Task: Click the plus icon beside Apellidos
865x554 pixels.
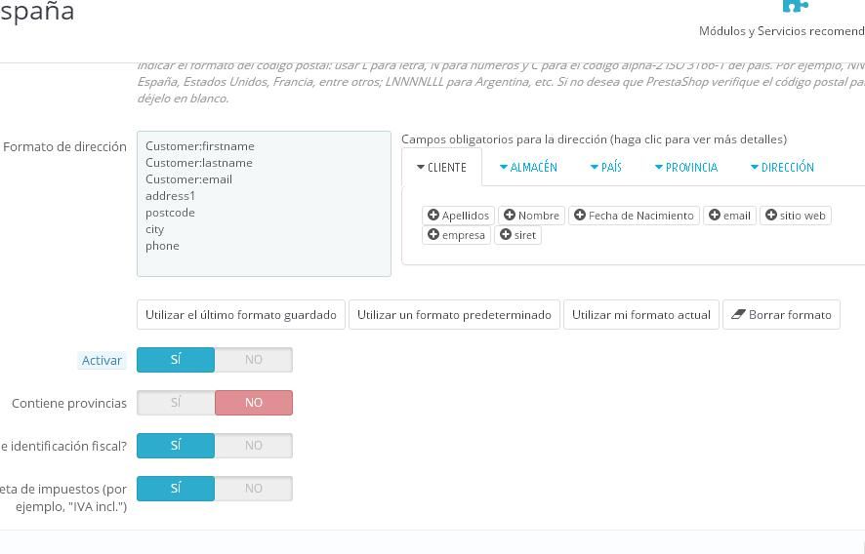Action: point(433,215)
